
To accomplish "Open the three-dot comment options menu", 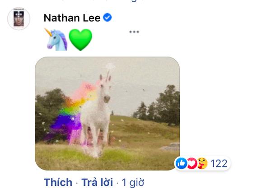I will (134, 32).
